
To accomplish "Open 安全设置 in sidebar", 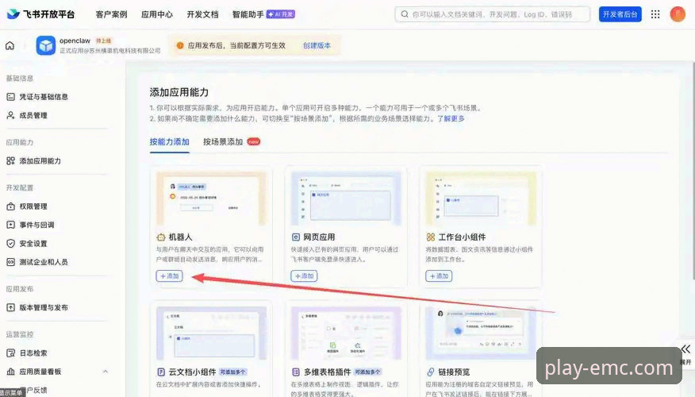I will (33, 244).
